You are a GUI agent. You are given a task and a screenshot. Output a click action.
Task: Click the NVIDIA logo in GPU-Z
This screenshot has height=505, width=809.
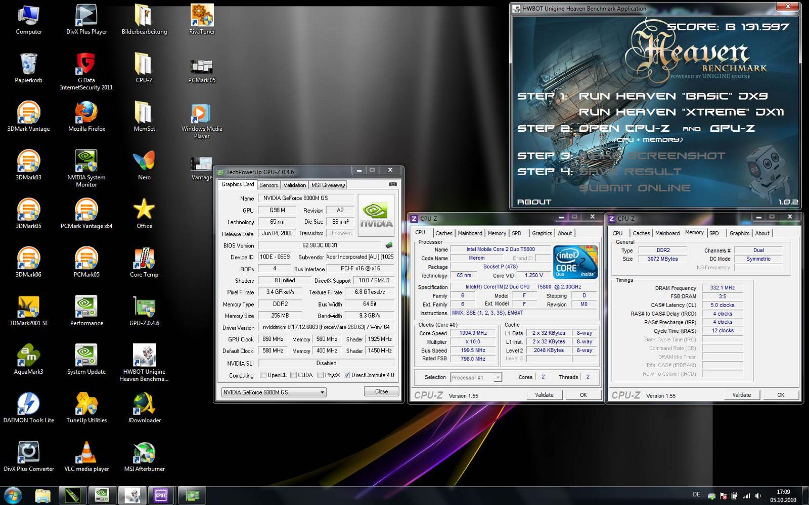coord(376,217)
